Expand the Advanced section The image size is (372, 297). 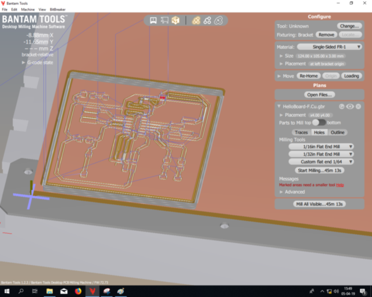tap(281, 192)
